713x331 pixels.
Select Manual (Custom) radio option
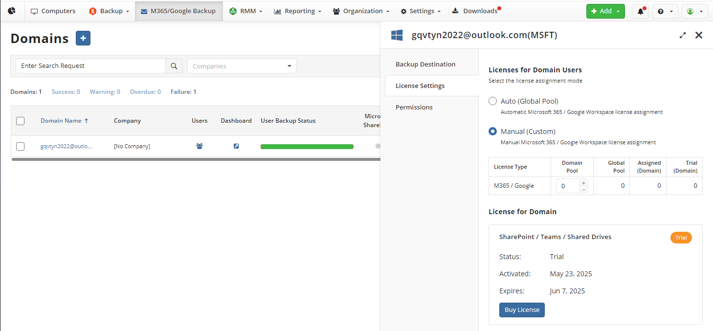pos(493,132)
